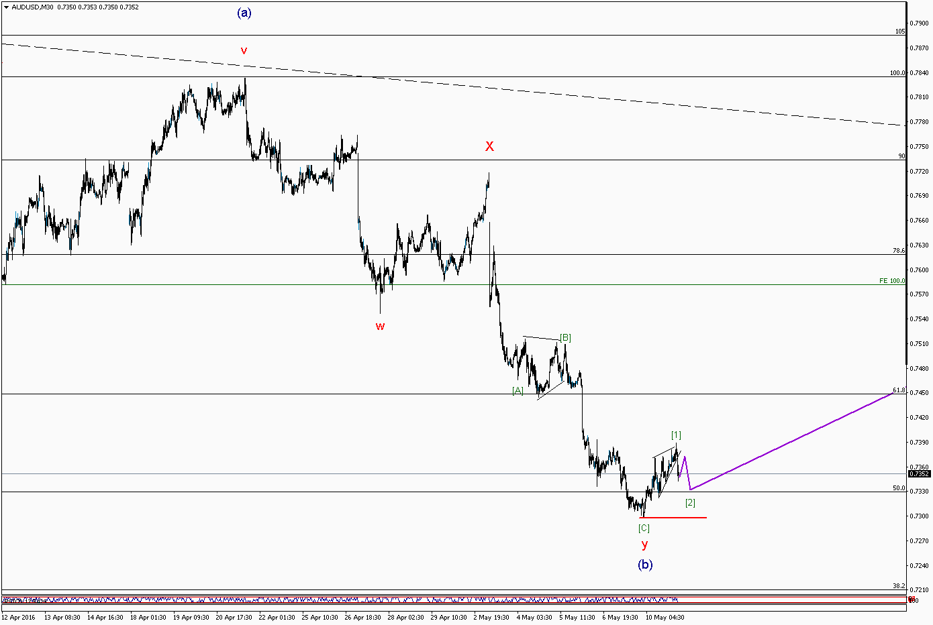
Task: Click the 38.2 Fibonacci level label
Action: (x=898, y=586)
